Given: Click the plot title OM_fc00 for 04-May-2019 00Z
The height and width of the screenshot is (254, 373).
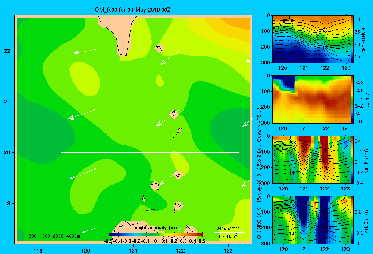Looking at the screenshot, I should (132, 10).
